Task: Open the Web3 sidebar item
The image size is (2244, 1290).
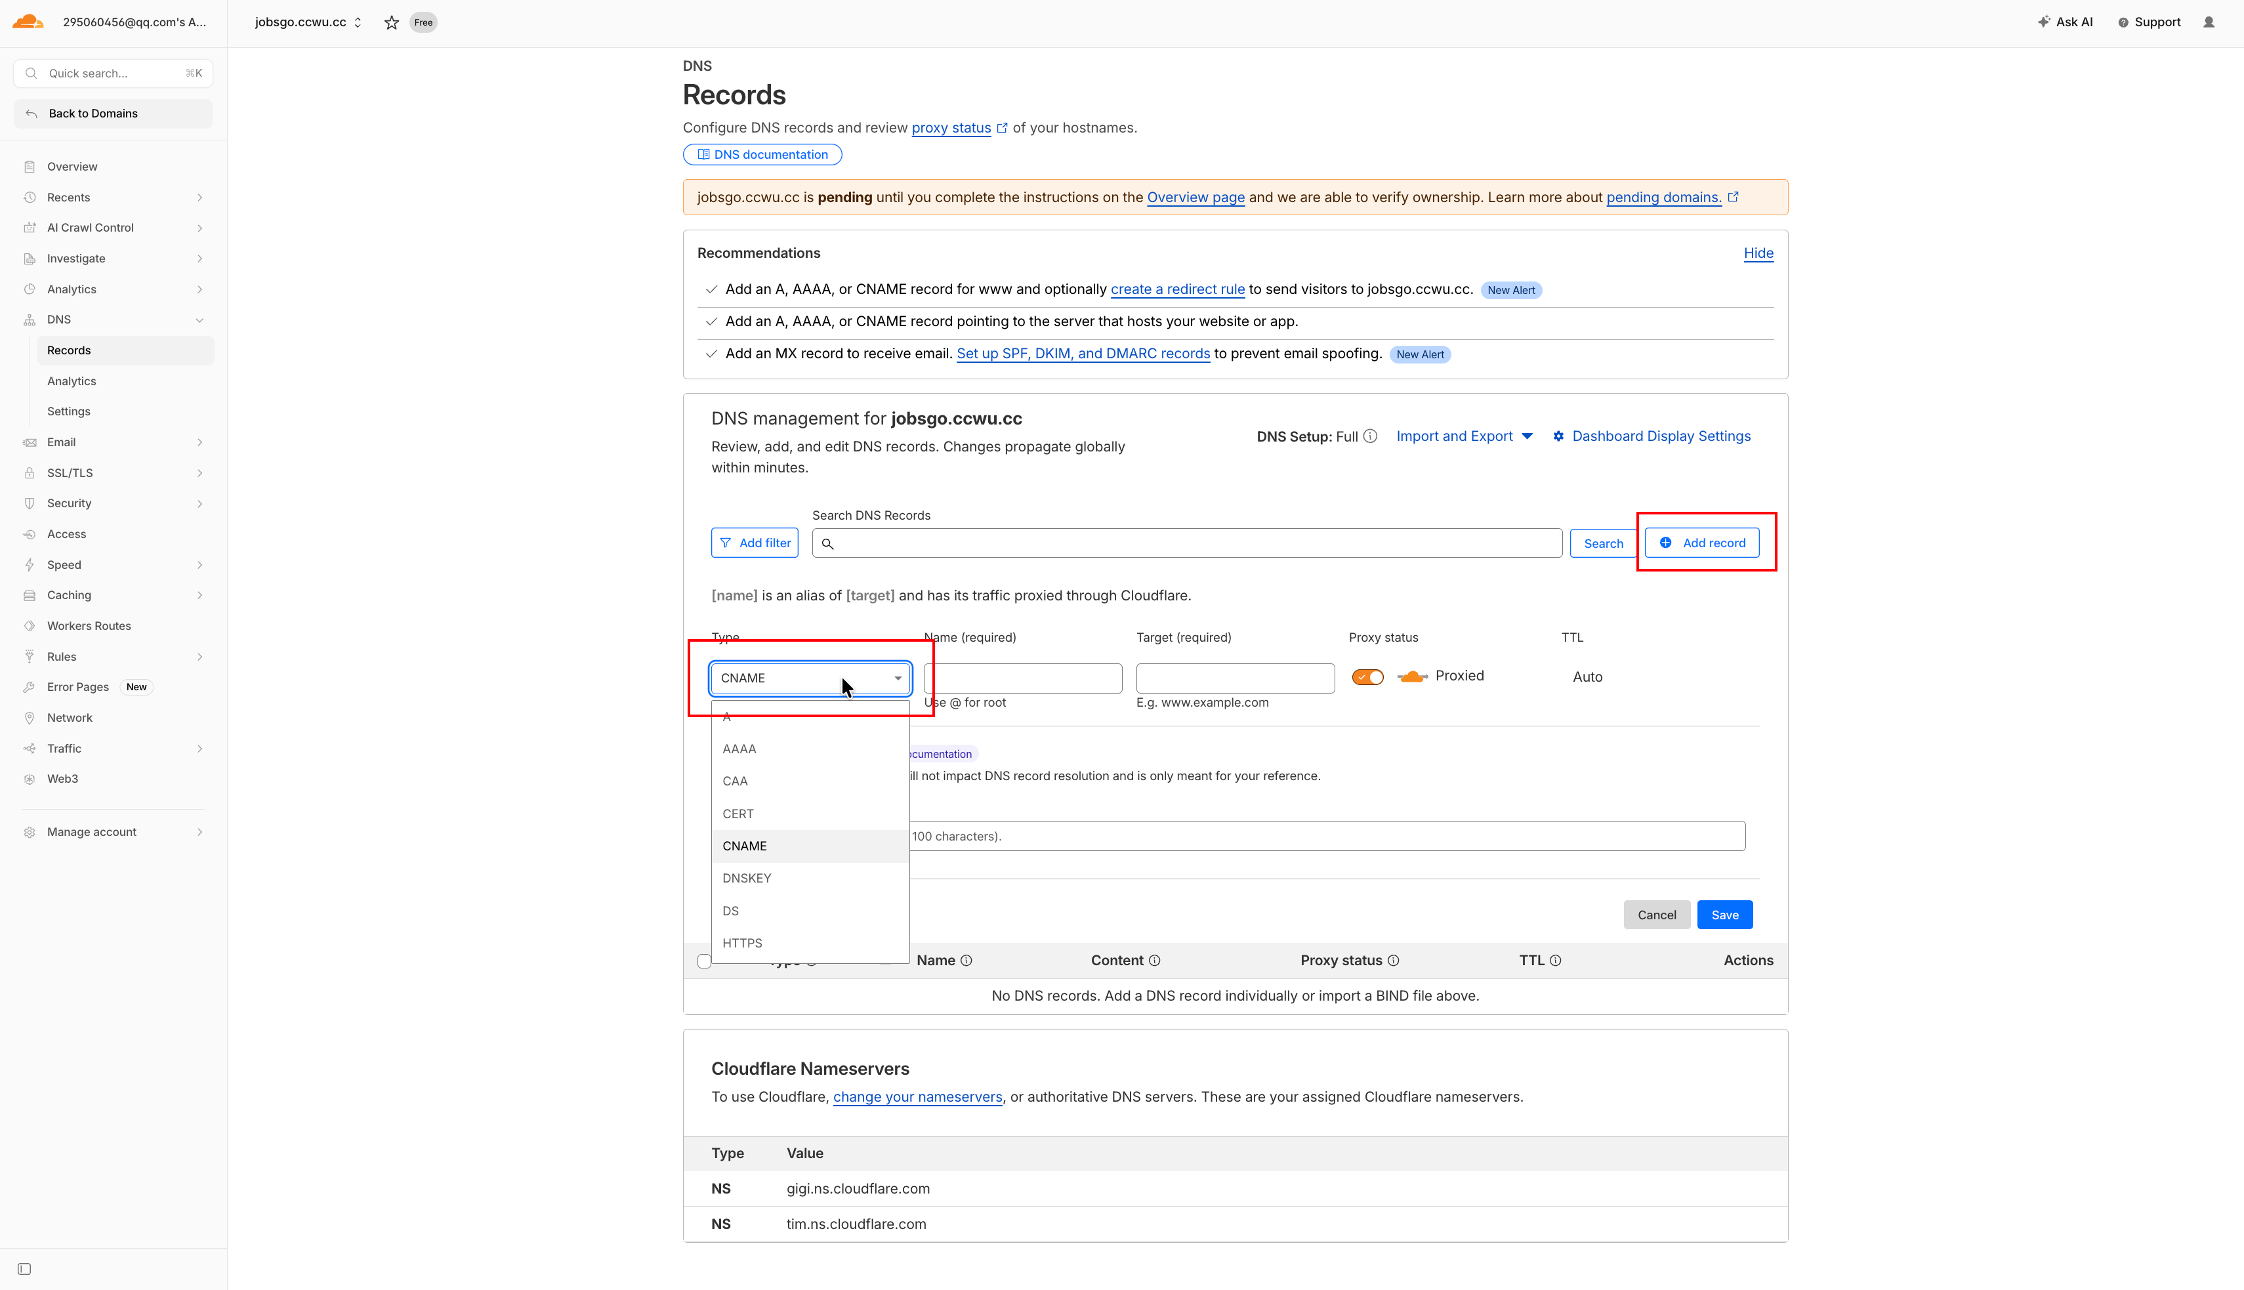Action: coord(114,779)
